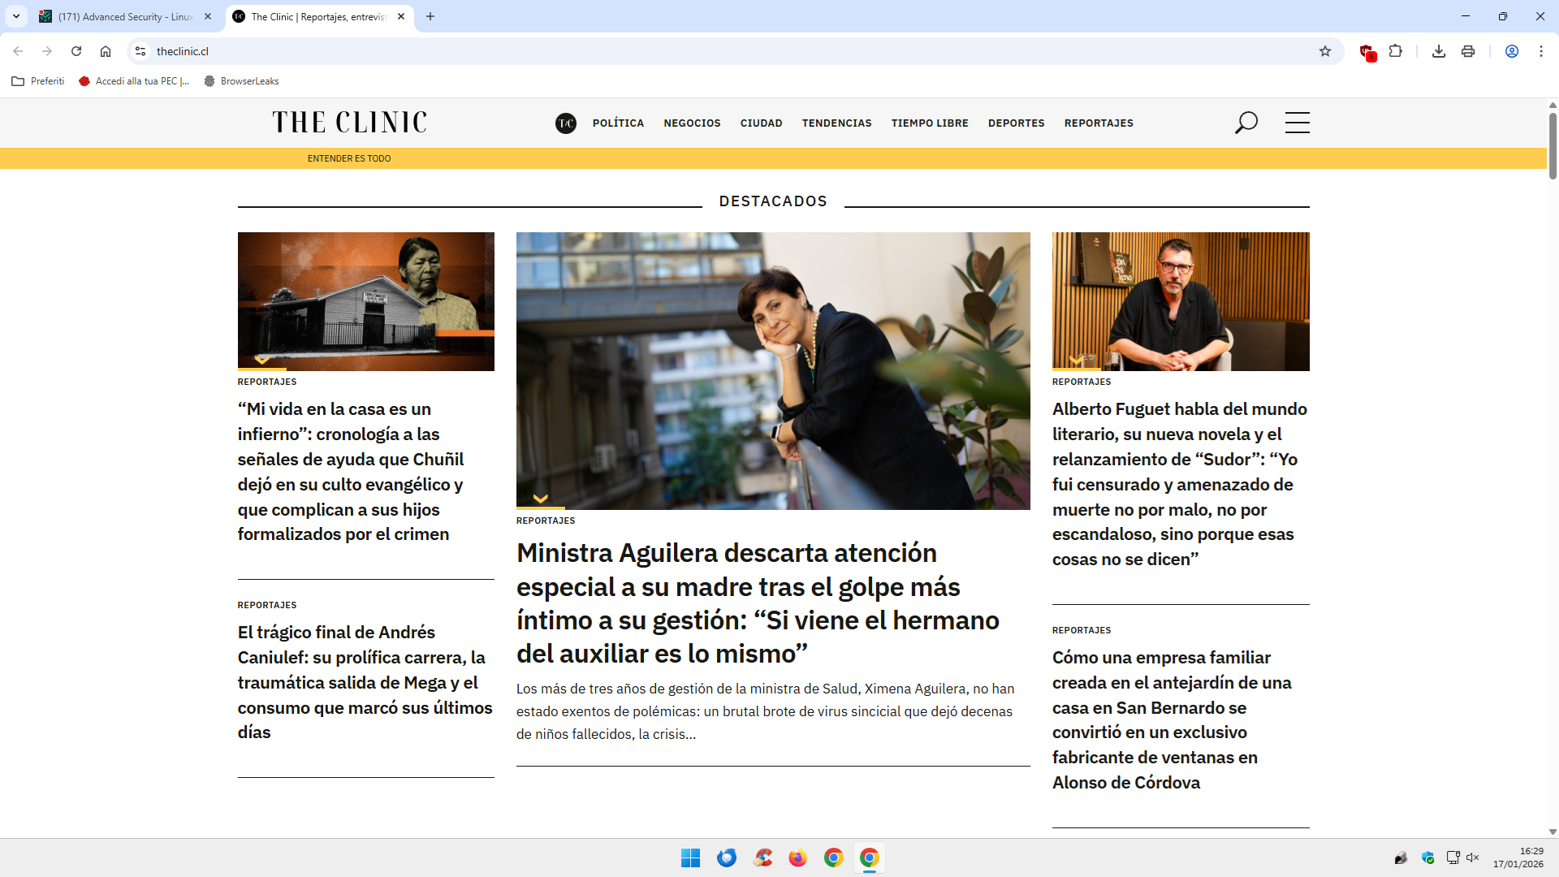The width and height of the screenshot is (1559, 877).
Task: Open the red shield extension icon
Action: [x=1367, y=51]
